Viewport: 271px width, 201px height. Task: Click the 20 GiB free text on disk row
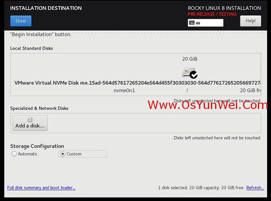click(250, 90)
